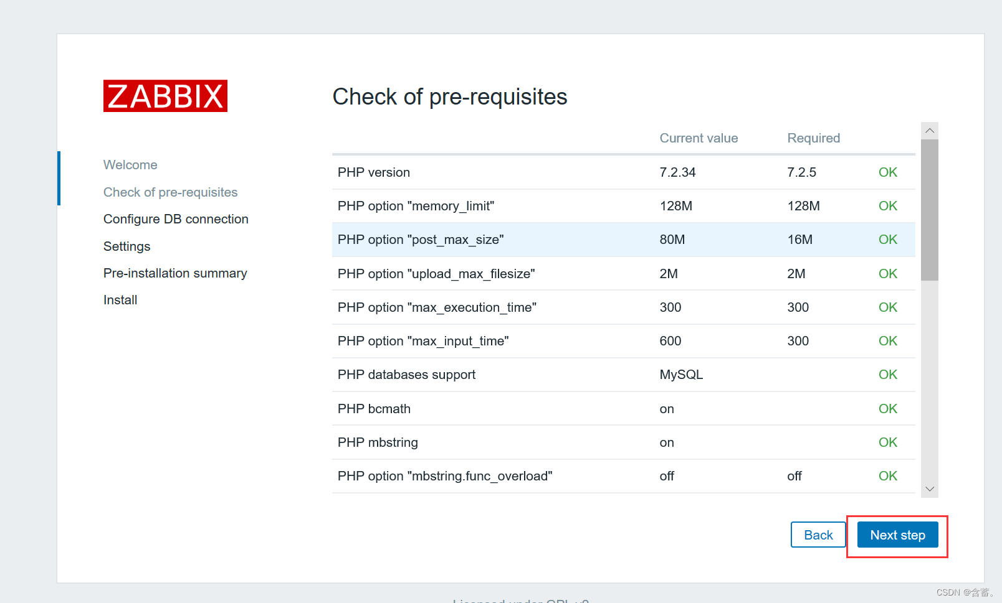Screen dimensions: 1002x603
Task: Click current value 80M for post_max_size
Action: coord(672,240)
